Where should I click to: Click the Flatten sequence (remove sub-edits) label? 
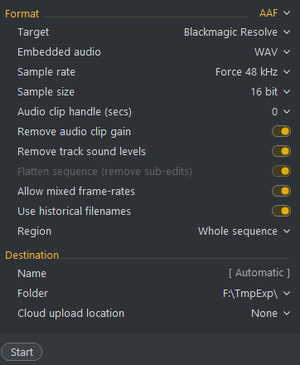(x=104, y=172)
